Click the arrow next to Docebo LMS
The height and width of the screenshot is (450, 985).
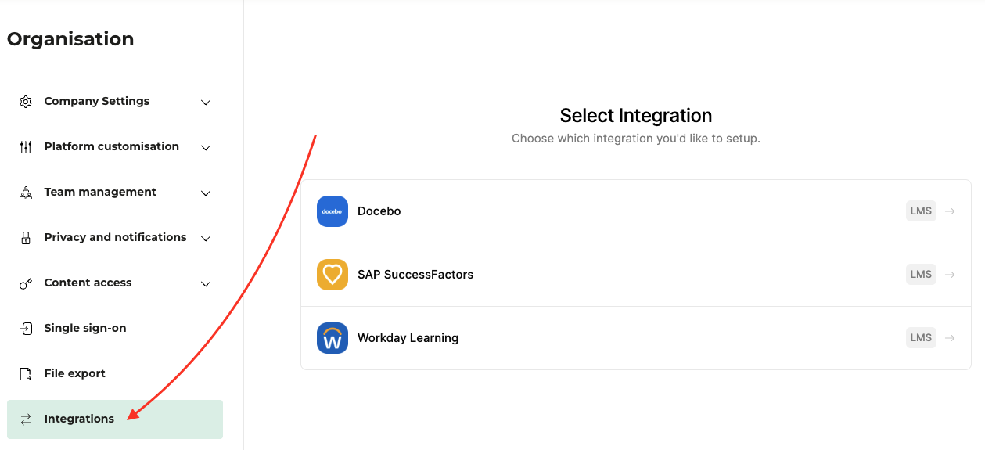coord(950,211)
